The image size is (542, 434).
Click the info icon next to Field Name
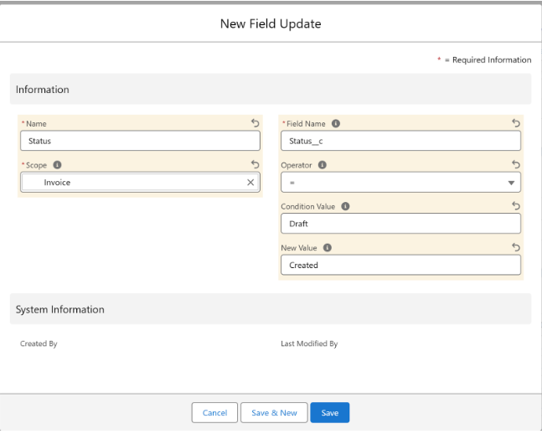[x=336, y=123]
